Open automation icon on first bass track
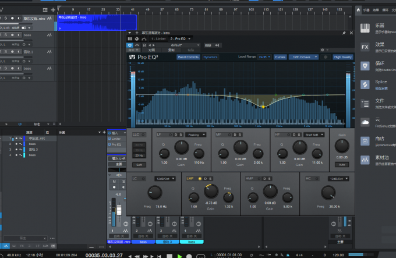Image resolution: width=396 pixels, height=258 pixels. (49, 35)
